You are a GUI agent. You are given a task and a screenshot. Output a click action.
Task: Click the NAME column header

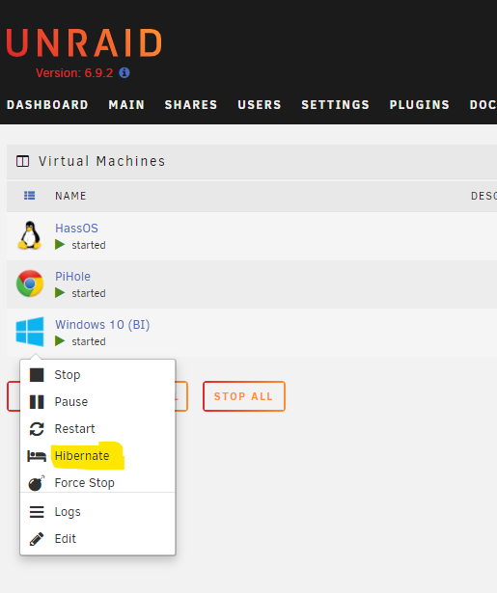tap(70, 196)
